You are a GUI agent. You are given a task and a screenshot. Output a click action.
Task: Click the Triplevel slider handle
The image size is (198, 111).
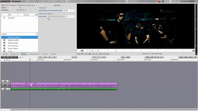(63, 10)
